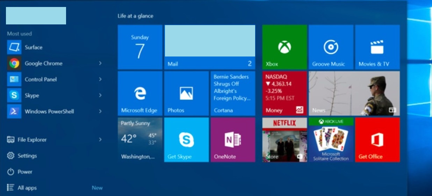Open Microsoft Solitaire Collection tile
The height and width of the screenshot is (196, 432).
pos(331,140)
